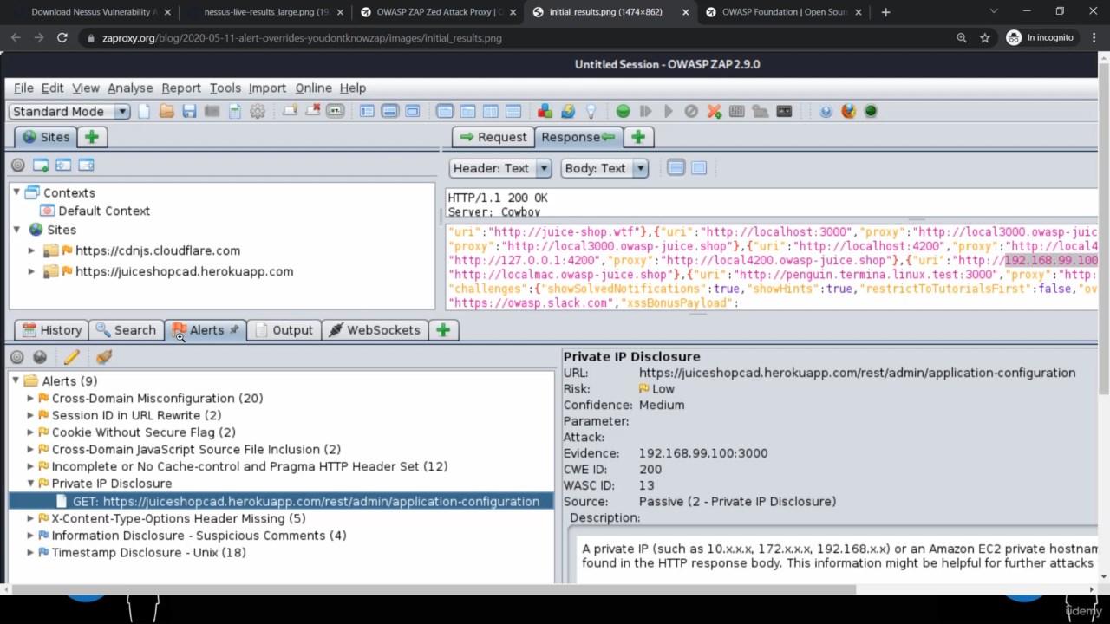Go back in Chrome browser
Screen dimensions: 1110x624
click(x=16, y=38)
